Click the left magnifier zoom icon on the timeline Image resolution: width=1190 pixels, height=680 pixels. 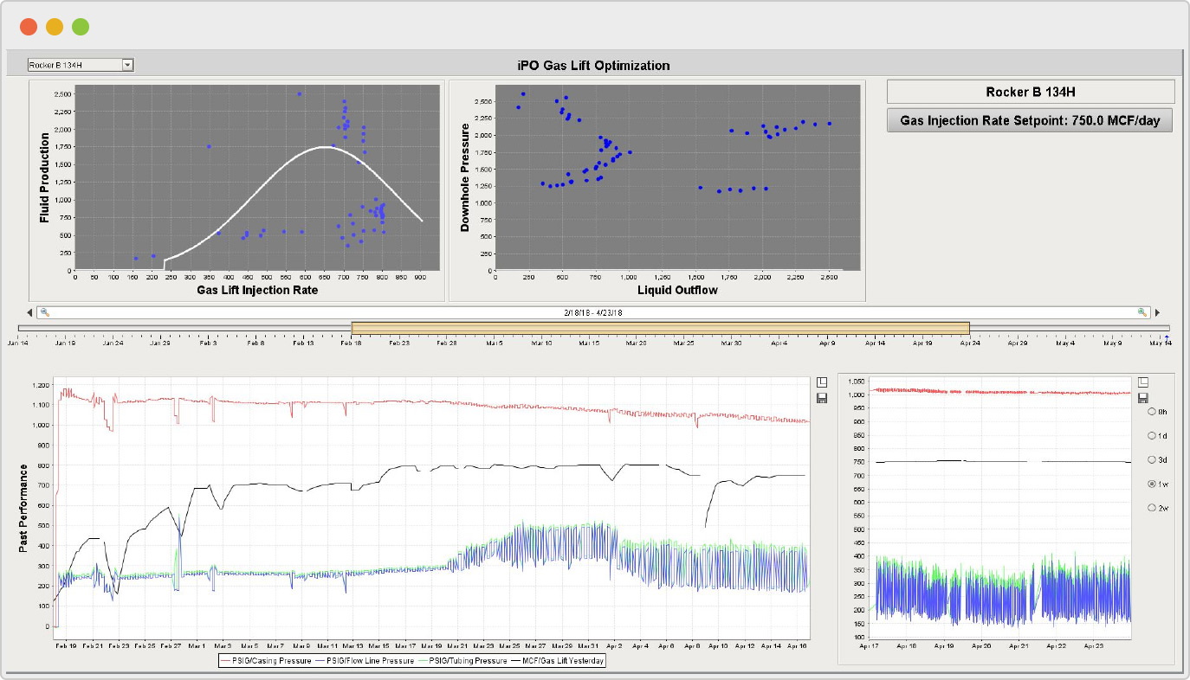(x=45, y=311)
